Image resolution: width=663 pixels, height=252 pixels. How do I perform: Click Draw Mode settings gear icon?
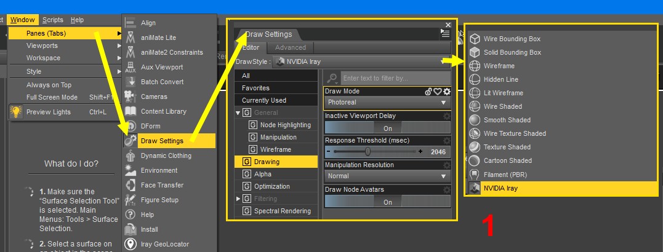[446, 92]
